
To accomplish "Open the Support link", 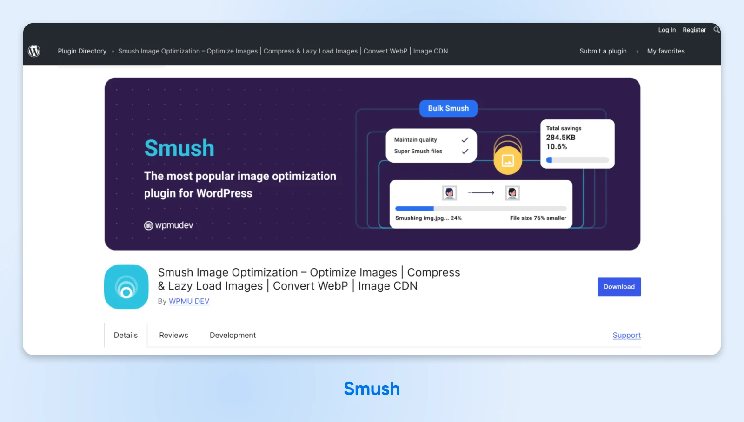I will [x=626, y=335].
